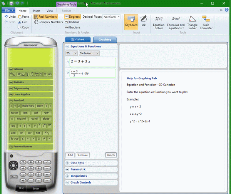Image resolution: width=231 pixels, height=194 pixels.
Task: Expand the Inequalities section
Action: coord(67,176)
